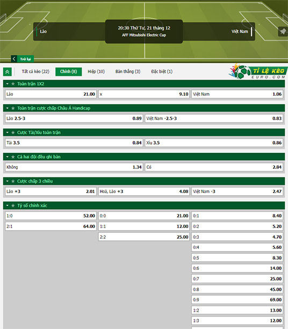Select the Tất cả kèo (22) tab
The height and width of the screenshot is (329, 288).
click(x=35, y=71)
